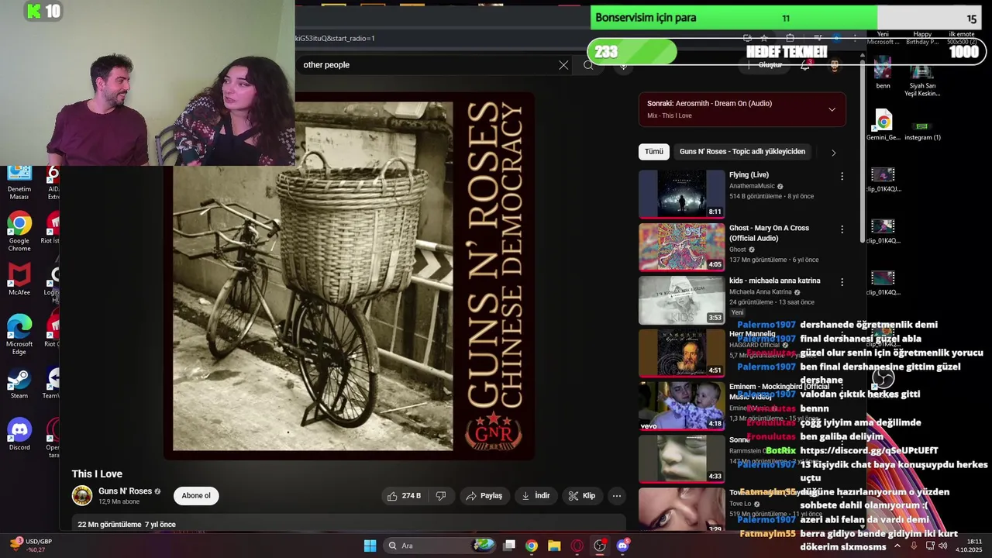The height and width of the screenshot is (558, 992).
Task: Dislike the This I Love video
Action: click(441, 496)
